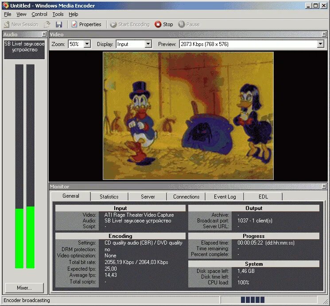Viewport: 330px width, 306px height.
Task: Click the open session folder icon
Action: pyautogui.click(x=47, y=24)
